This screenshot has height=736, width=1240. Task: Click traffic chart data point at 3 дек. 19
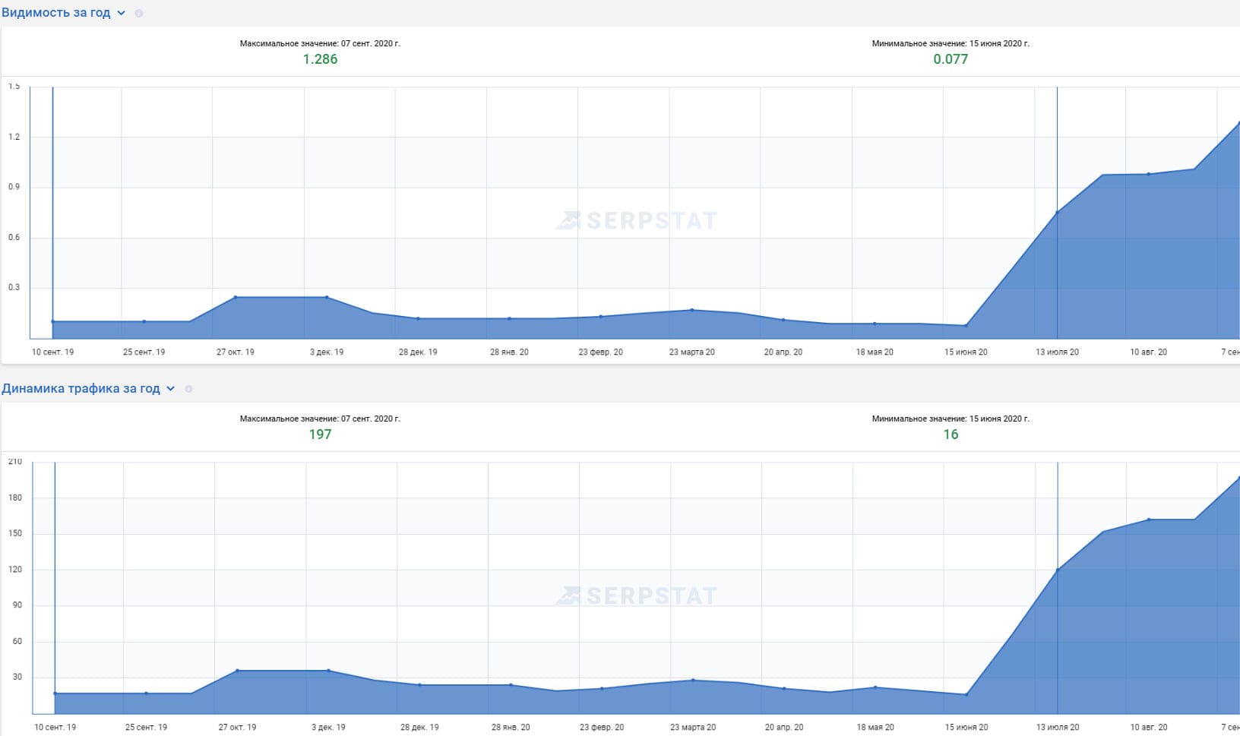(x=328, y=671)
